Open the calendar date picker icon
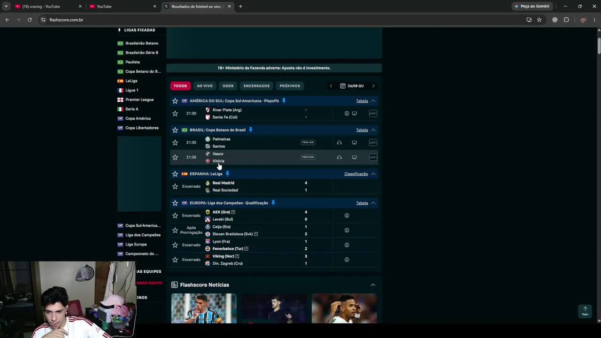This screenshot has width=601, height=338. pyautogui.click(x=343, y=86)
